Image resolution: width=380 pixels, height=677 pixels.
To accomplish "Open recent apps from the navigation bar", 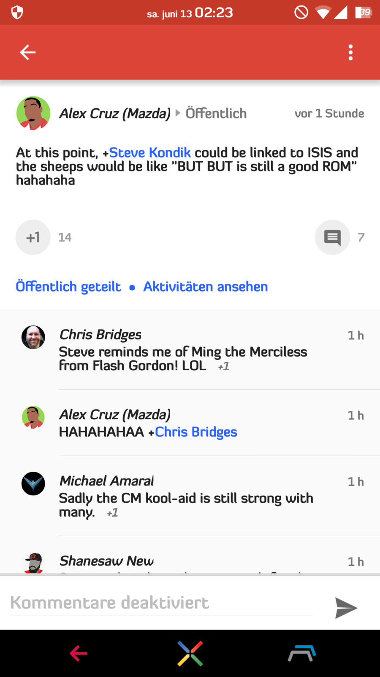I will tap(302, 653).
